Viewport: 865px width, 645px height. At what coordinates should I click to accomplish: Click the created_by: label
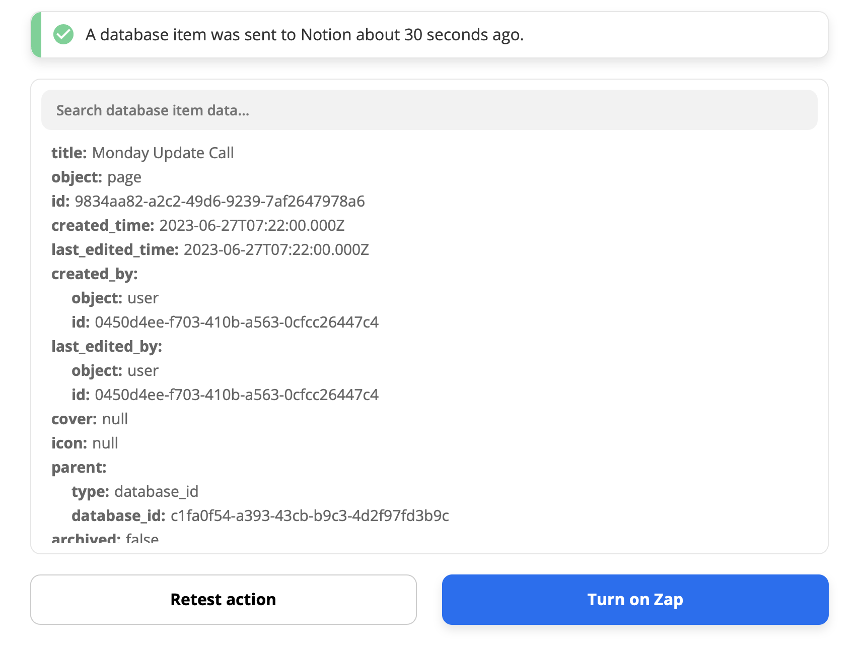(94, 274)
